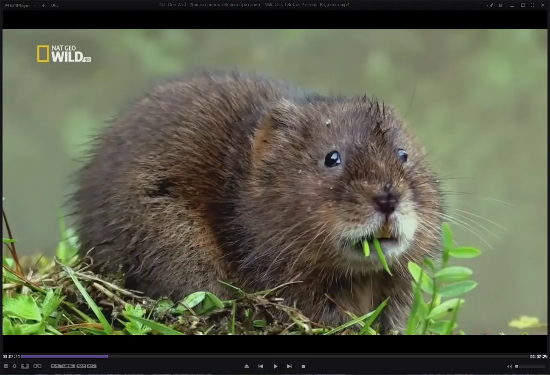This screenshot has width=550, height=375.
Task: Click the S/W decoder badge
Action: tap(55, 366)
